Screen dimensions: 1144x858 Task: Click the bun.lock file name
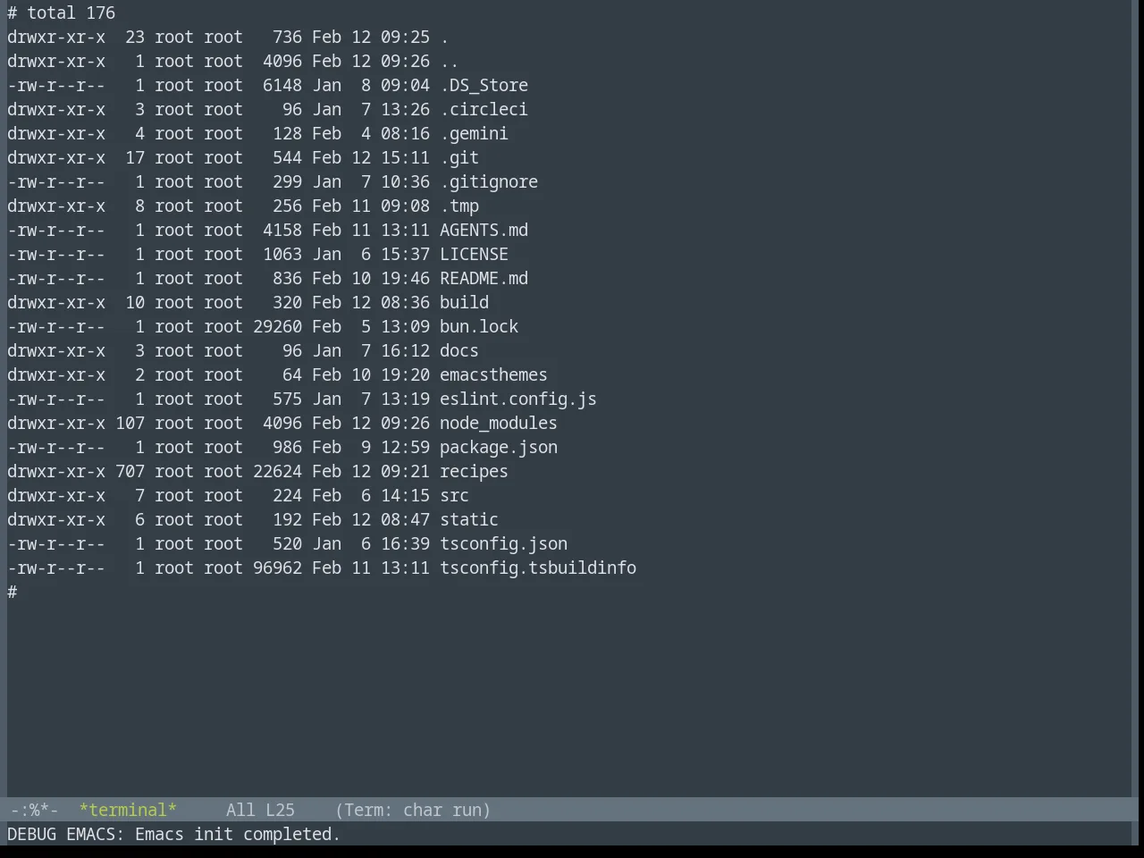pyautogui.click(x=479, y=326)
